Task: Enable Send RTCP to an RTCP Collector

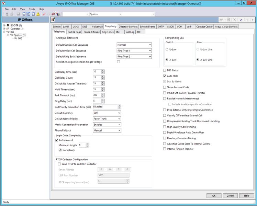Action: 59,164
